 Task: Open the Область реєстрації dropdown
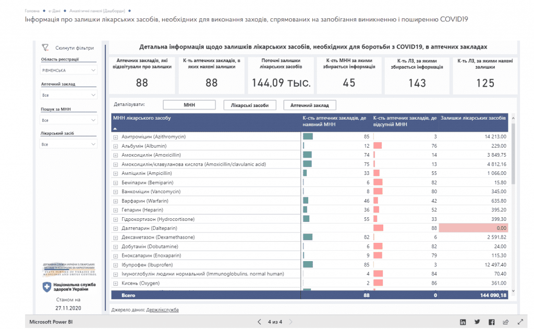[x=69, y=70]
